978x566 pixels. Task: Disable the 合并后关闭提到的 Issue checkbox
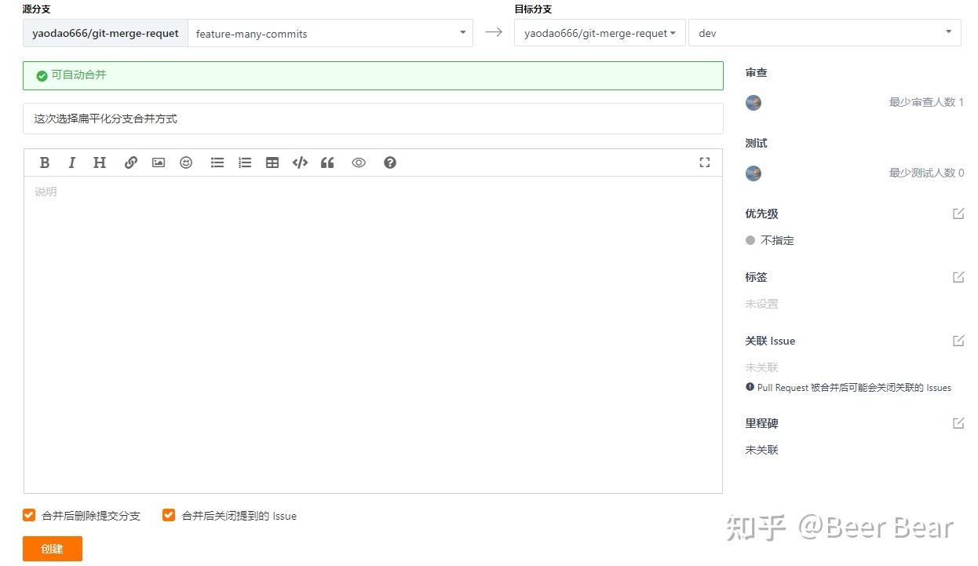pyautogui.click(x=168, y=515)
